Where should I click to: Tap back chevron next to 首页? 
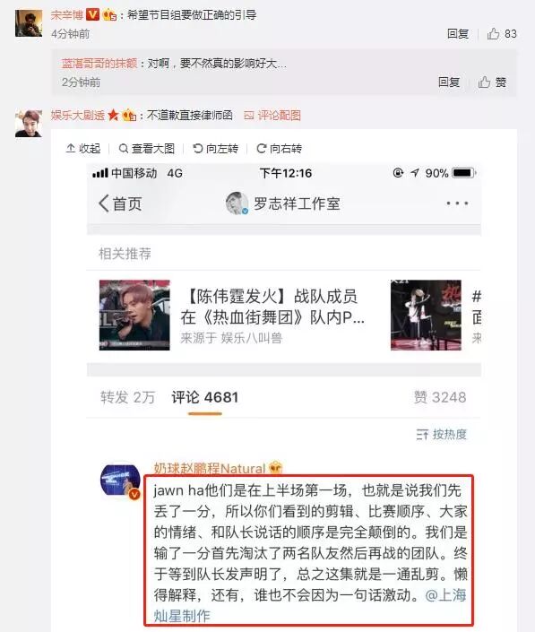[104, 203]
